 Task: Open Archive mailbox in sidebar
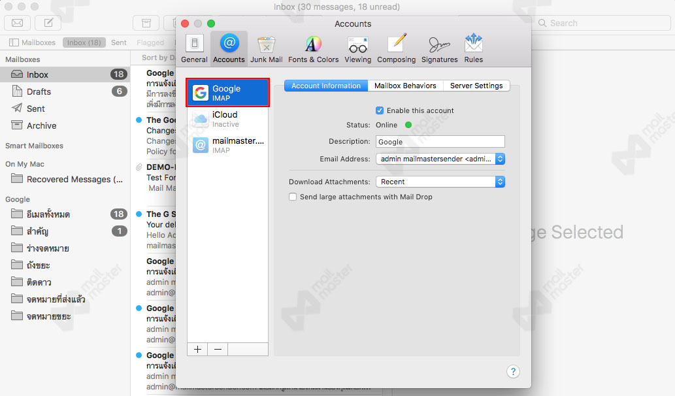[x=65, y=125]
